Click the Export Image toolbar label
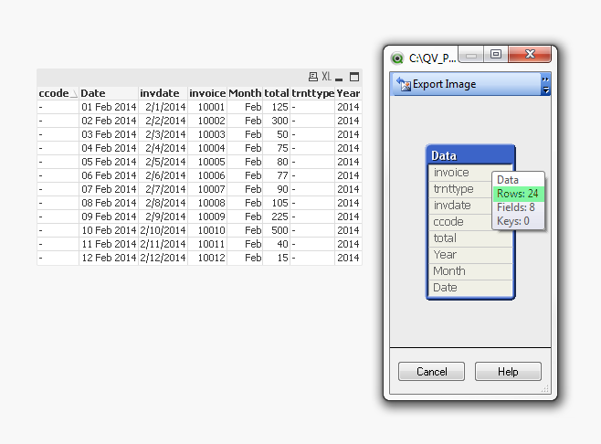 pyautogui.click(x=444, y=84)
